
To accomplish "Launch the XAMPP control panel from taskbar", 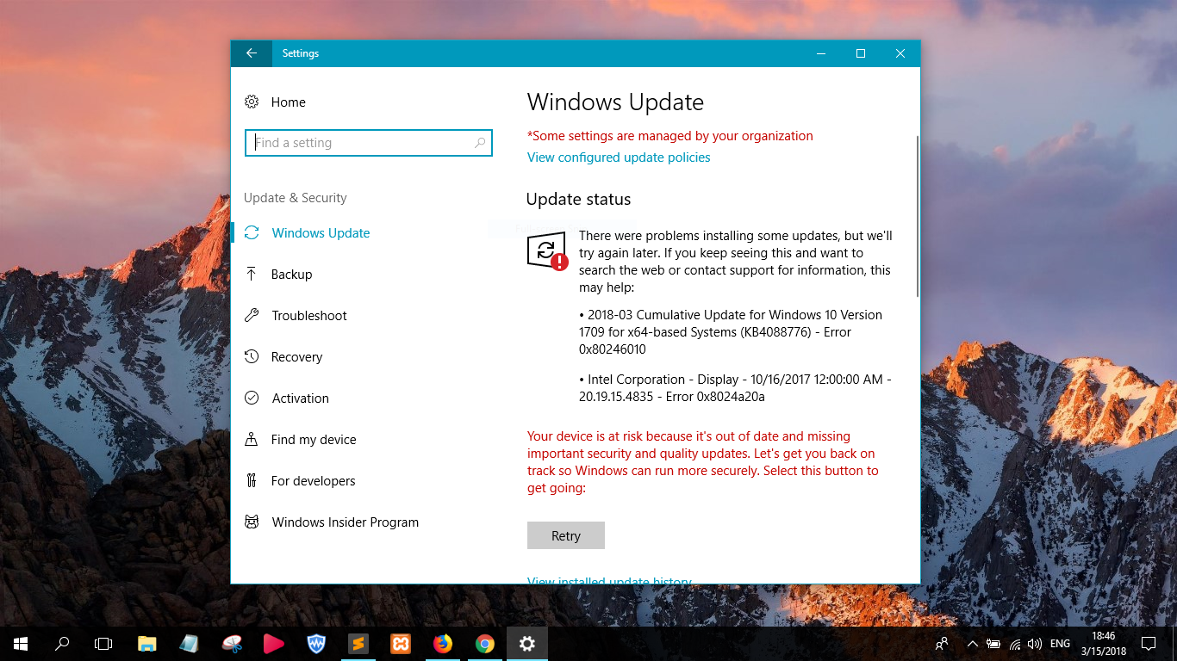I will [400, 643].
